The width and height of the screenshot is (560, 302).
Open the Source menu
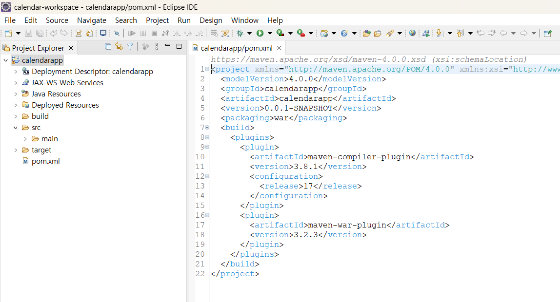[57, 20]
